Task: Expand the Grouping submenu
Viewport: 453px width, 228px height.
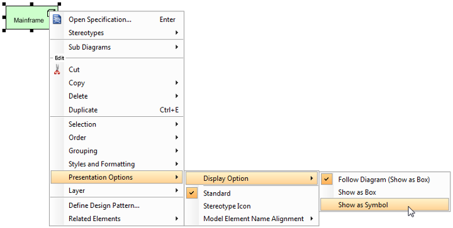Action: [x=117, y=151]
